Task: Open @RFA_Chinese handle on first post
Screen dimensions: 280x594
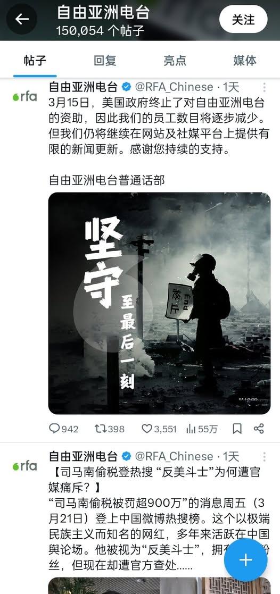Action: pos(174,87)
